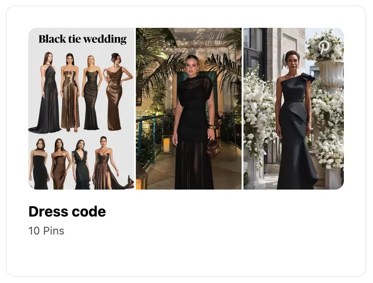This screenshot has height=283, width=373.
Task: Click the white stone urn with flowers
Action: pyautogui.click(x=330, y=75)
